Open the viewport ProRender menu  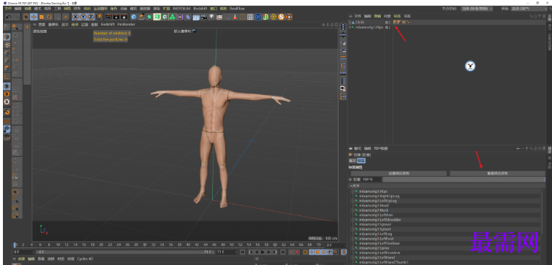click(x=126, y=25)
